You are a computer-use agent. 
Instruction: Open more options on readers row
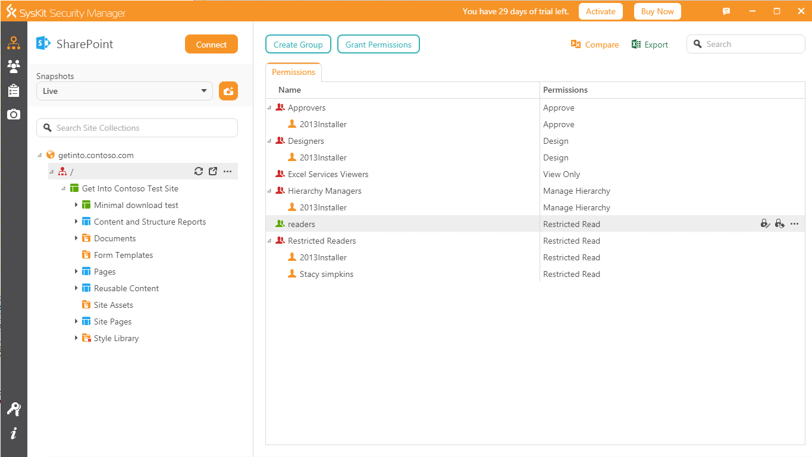794,224
